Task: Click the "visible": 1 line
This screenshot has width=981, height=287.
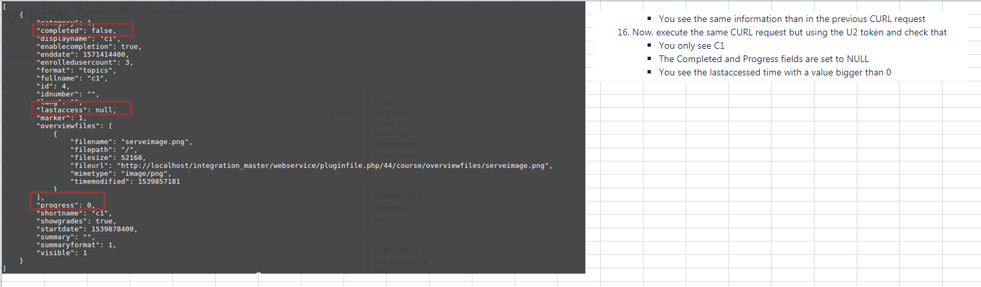Action: tap(61, 252)
